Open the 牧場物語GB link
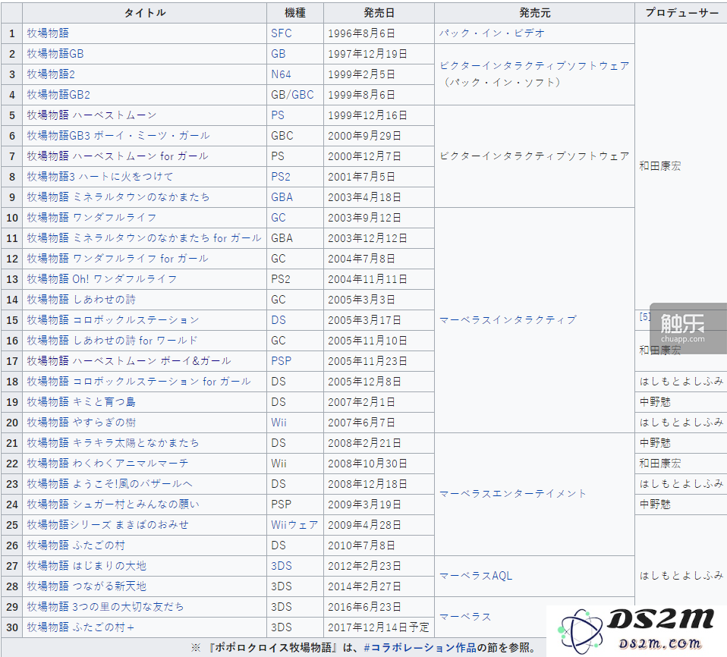 (x=55, y=54)
